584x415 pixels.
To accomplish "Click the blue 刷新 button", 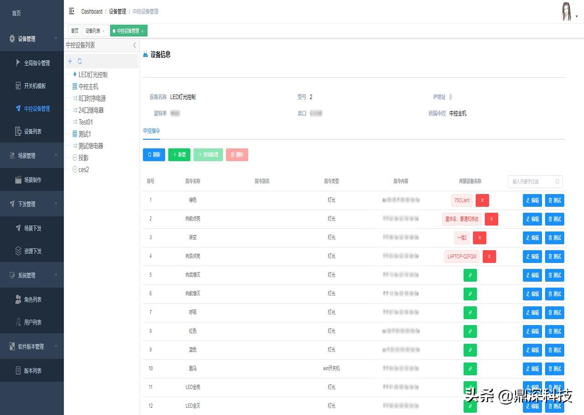I will tap(154, 155).
